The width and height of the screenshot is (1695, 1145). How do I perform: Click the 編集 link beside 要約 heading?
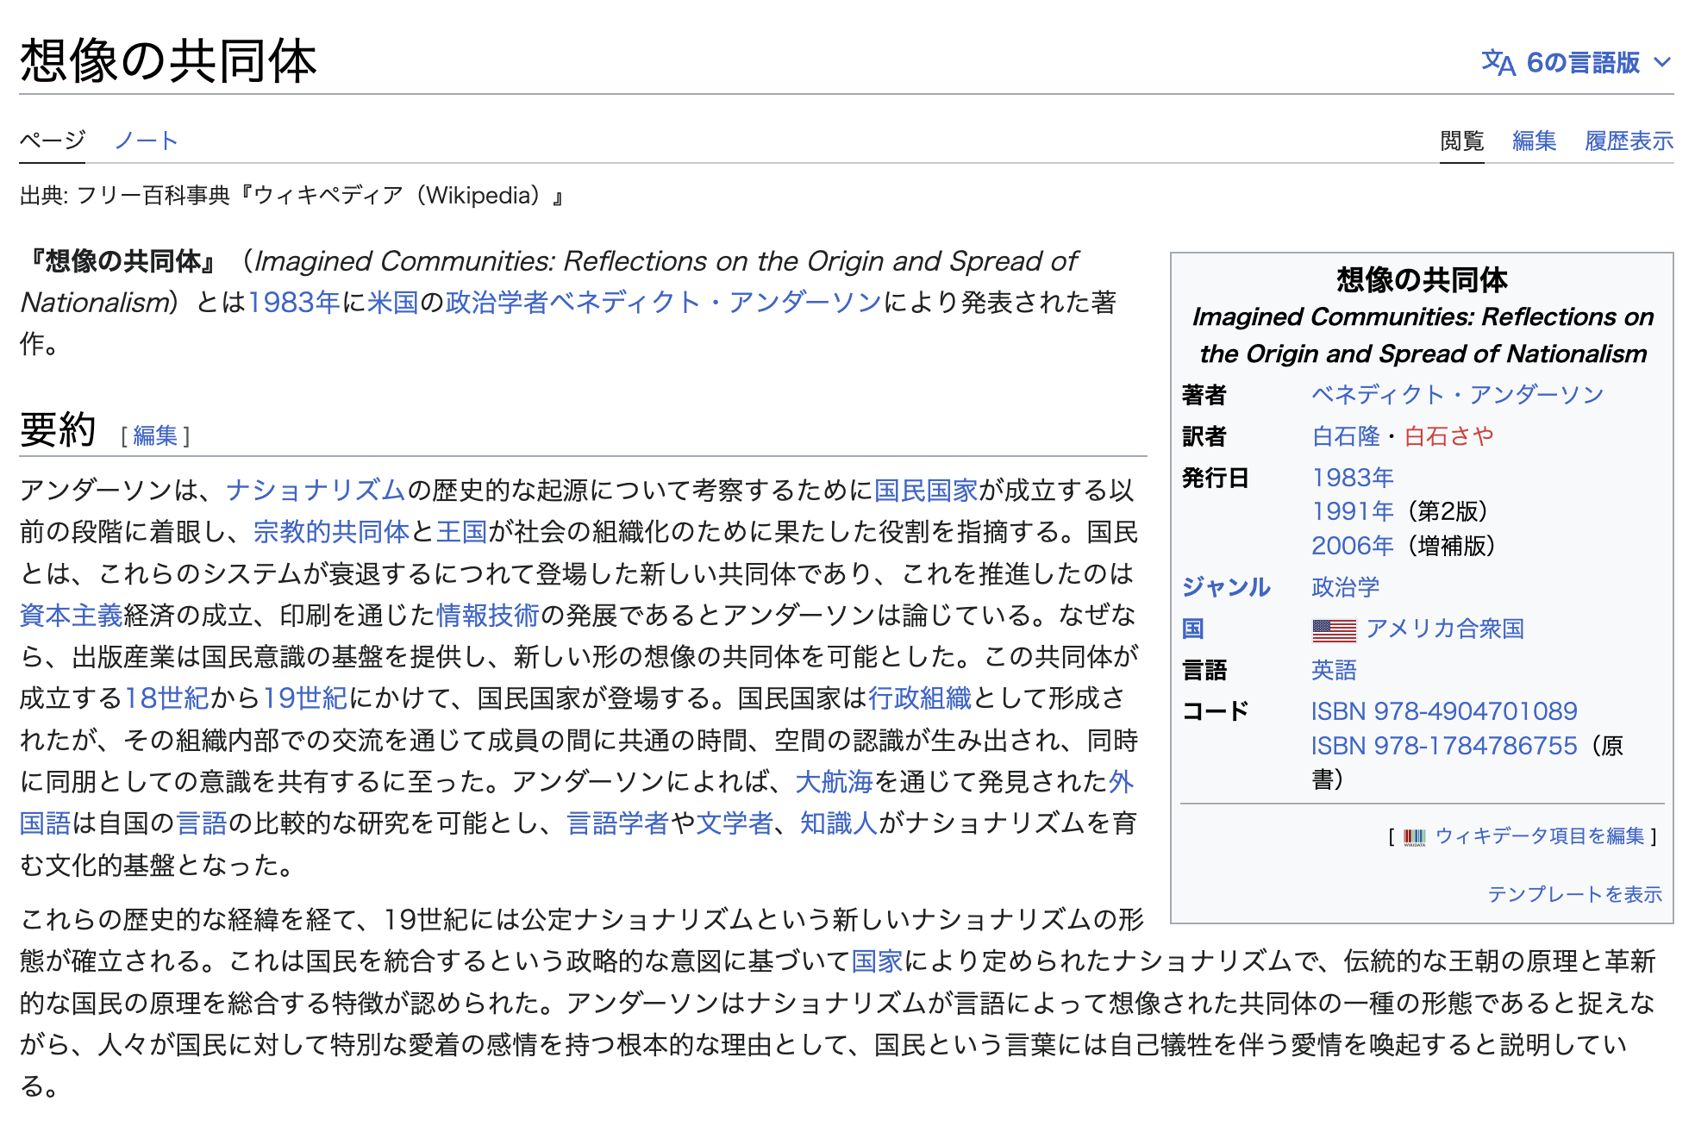(155, 435)
